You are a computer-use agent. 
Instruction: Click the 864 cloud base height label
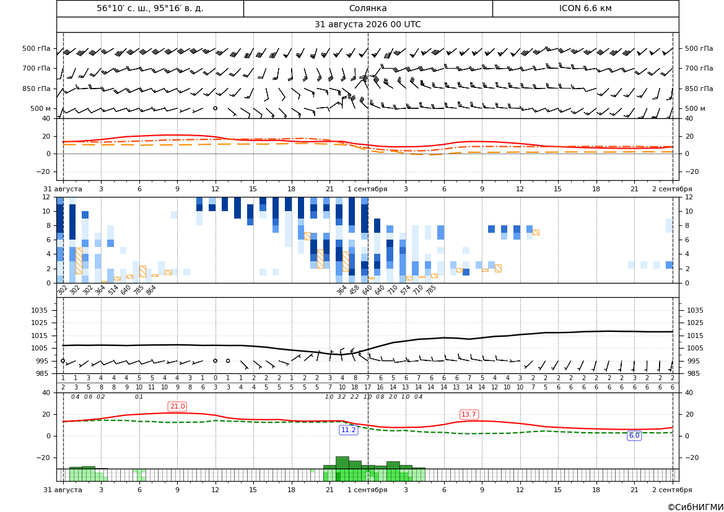point(150,290)
